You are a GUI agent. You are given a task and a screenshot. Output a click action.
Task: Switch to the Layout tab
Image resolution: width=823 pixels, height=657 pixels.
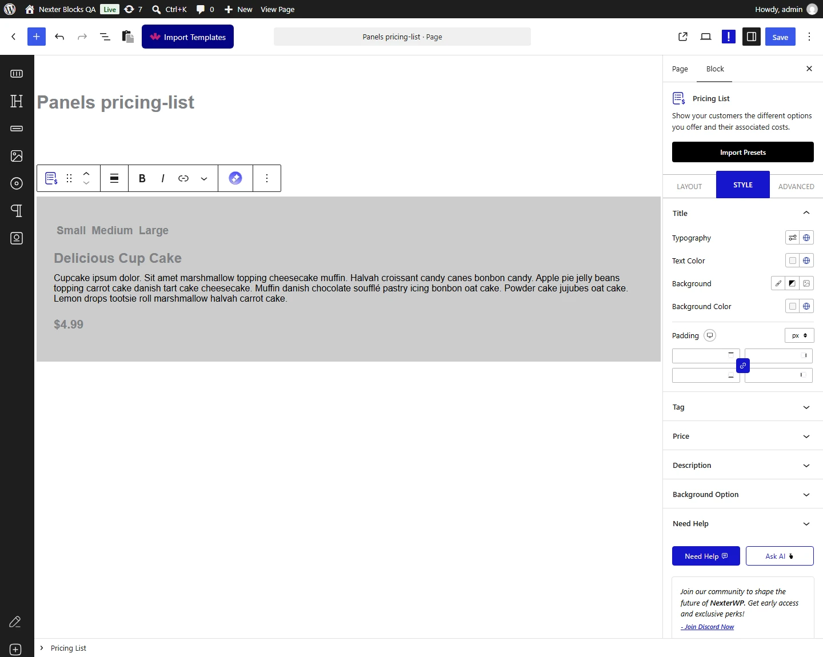click(x=689, y=186)
